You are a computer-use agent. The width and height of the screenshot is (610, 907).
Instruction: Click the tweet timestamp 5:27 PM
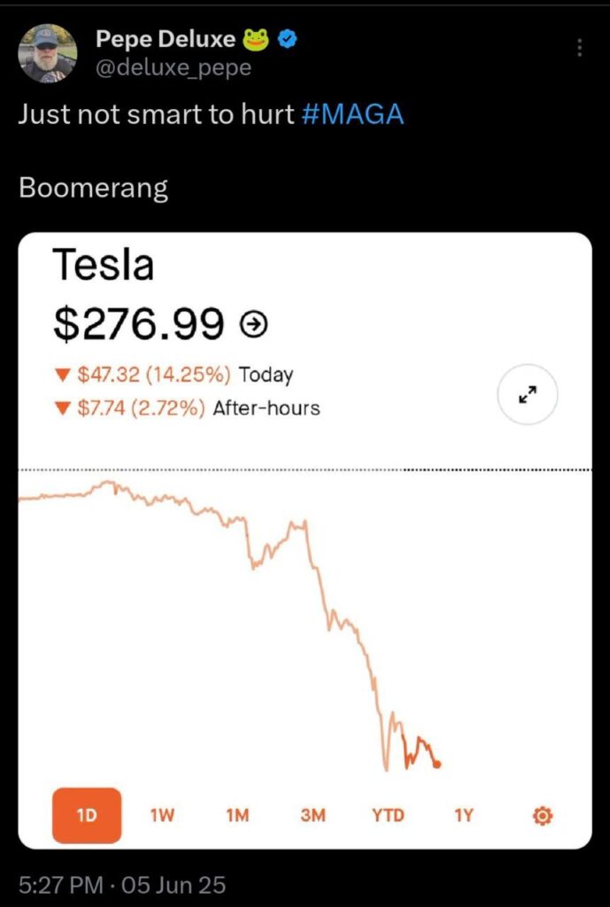click(x=61, y=885)
